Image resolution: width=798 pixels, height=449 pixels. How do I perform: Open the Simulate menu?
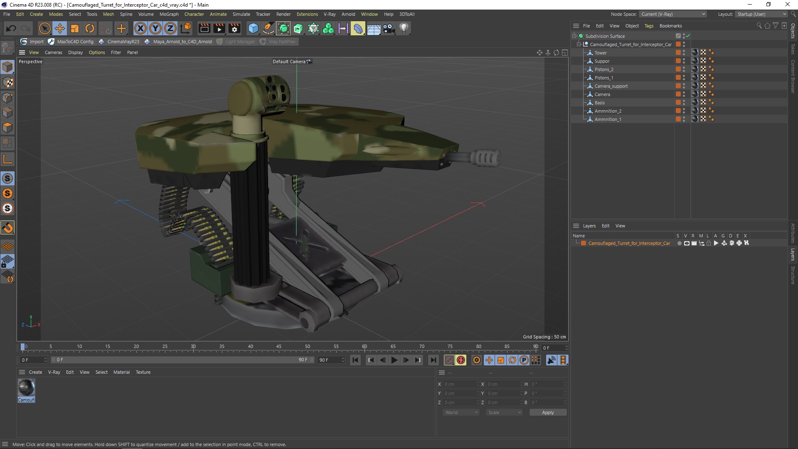[x=241, y=14]
